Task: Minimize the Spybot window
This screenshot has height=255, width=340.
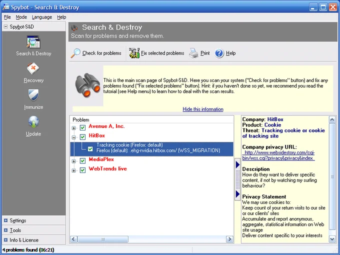Action: coord(312,7)
